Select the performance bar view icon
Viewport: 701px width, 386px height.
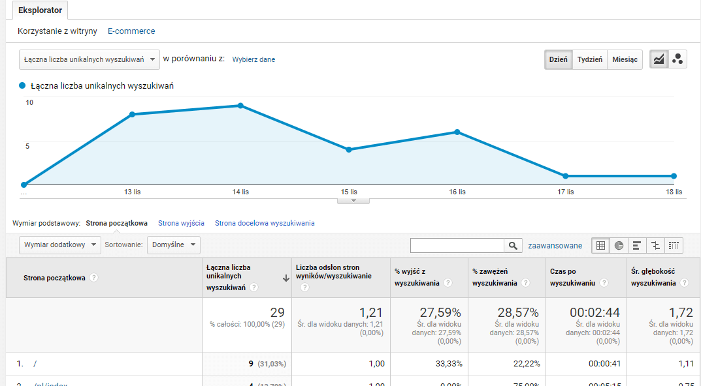pos(637,245)
